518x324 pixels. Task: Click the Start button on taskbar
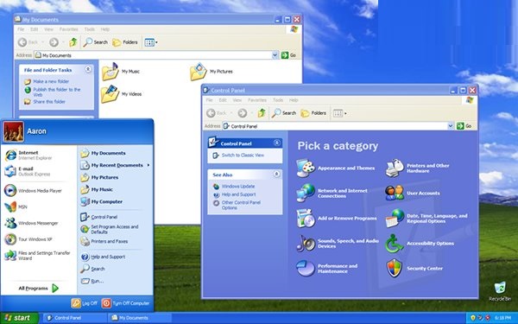click(x=19, y=318)
